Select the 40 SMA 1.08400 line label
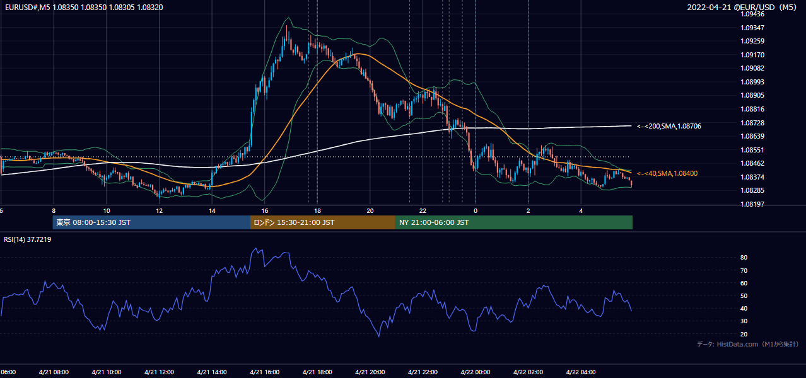Viewport: 806px width, 378px height. point(667,173)
